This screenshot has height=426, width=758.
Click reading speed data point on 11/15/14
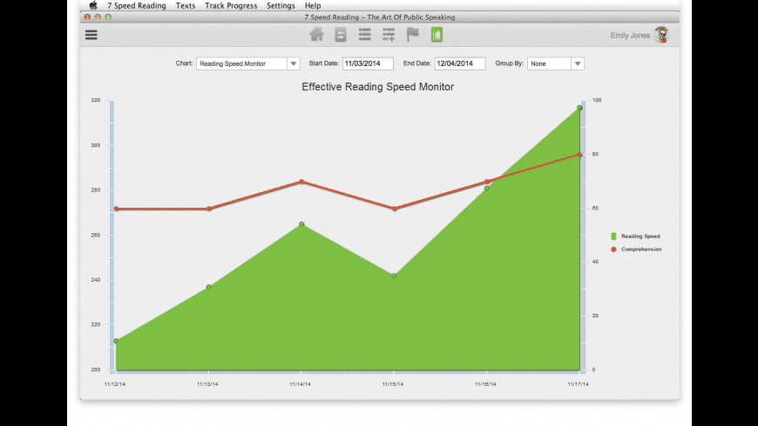(x=394, y=276)
